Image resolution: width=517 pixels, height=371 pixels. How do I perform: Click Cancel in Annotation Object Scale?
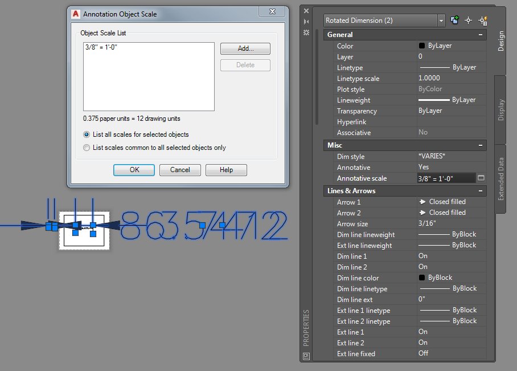180,170
